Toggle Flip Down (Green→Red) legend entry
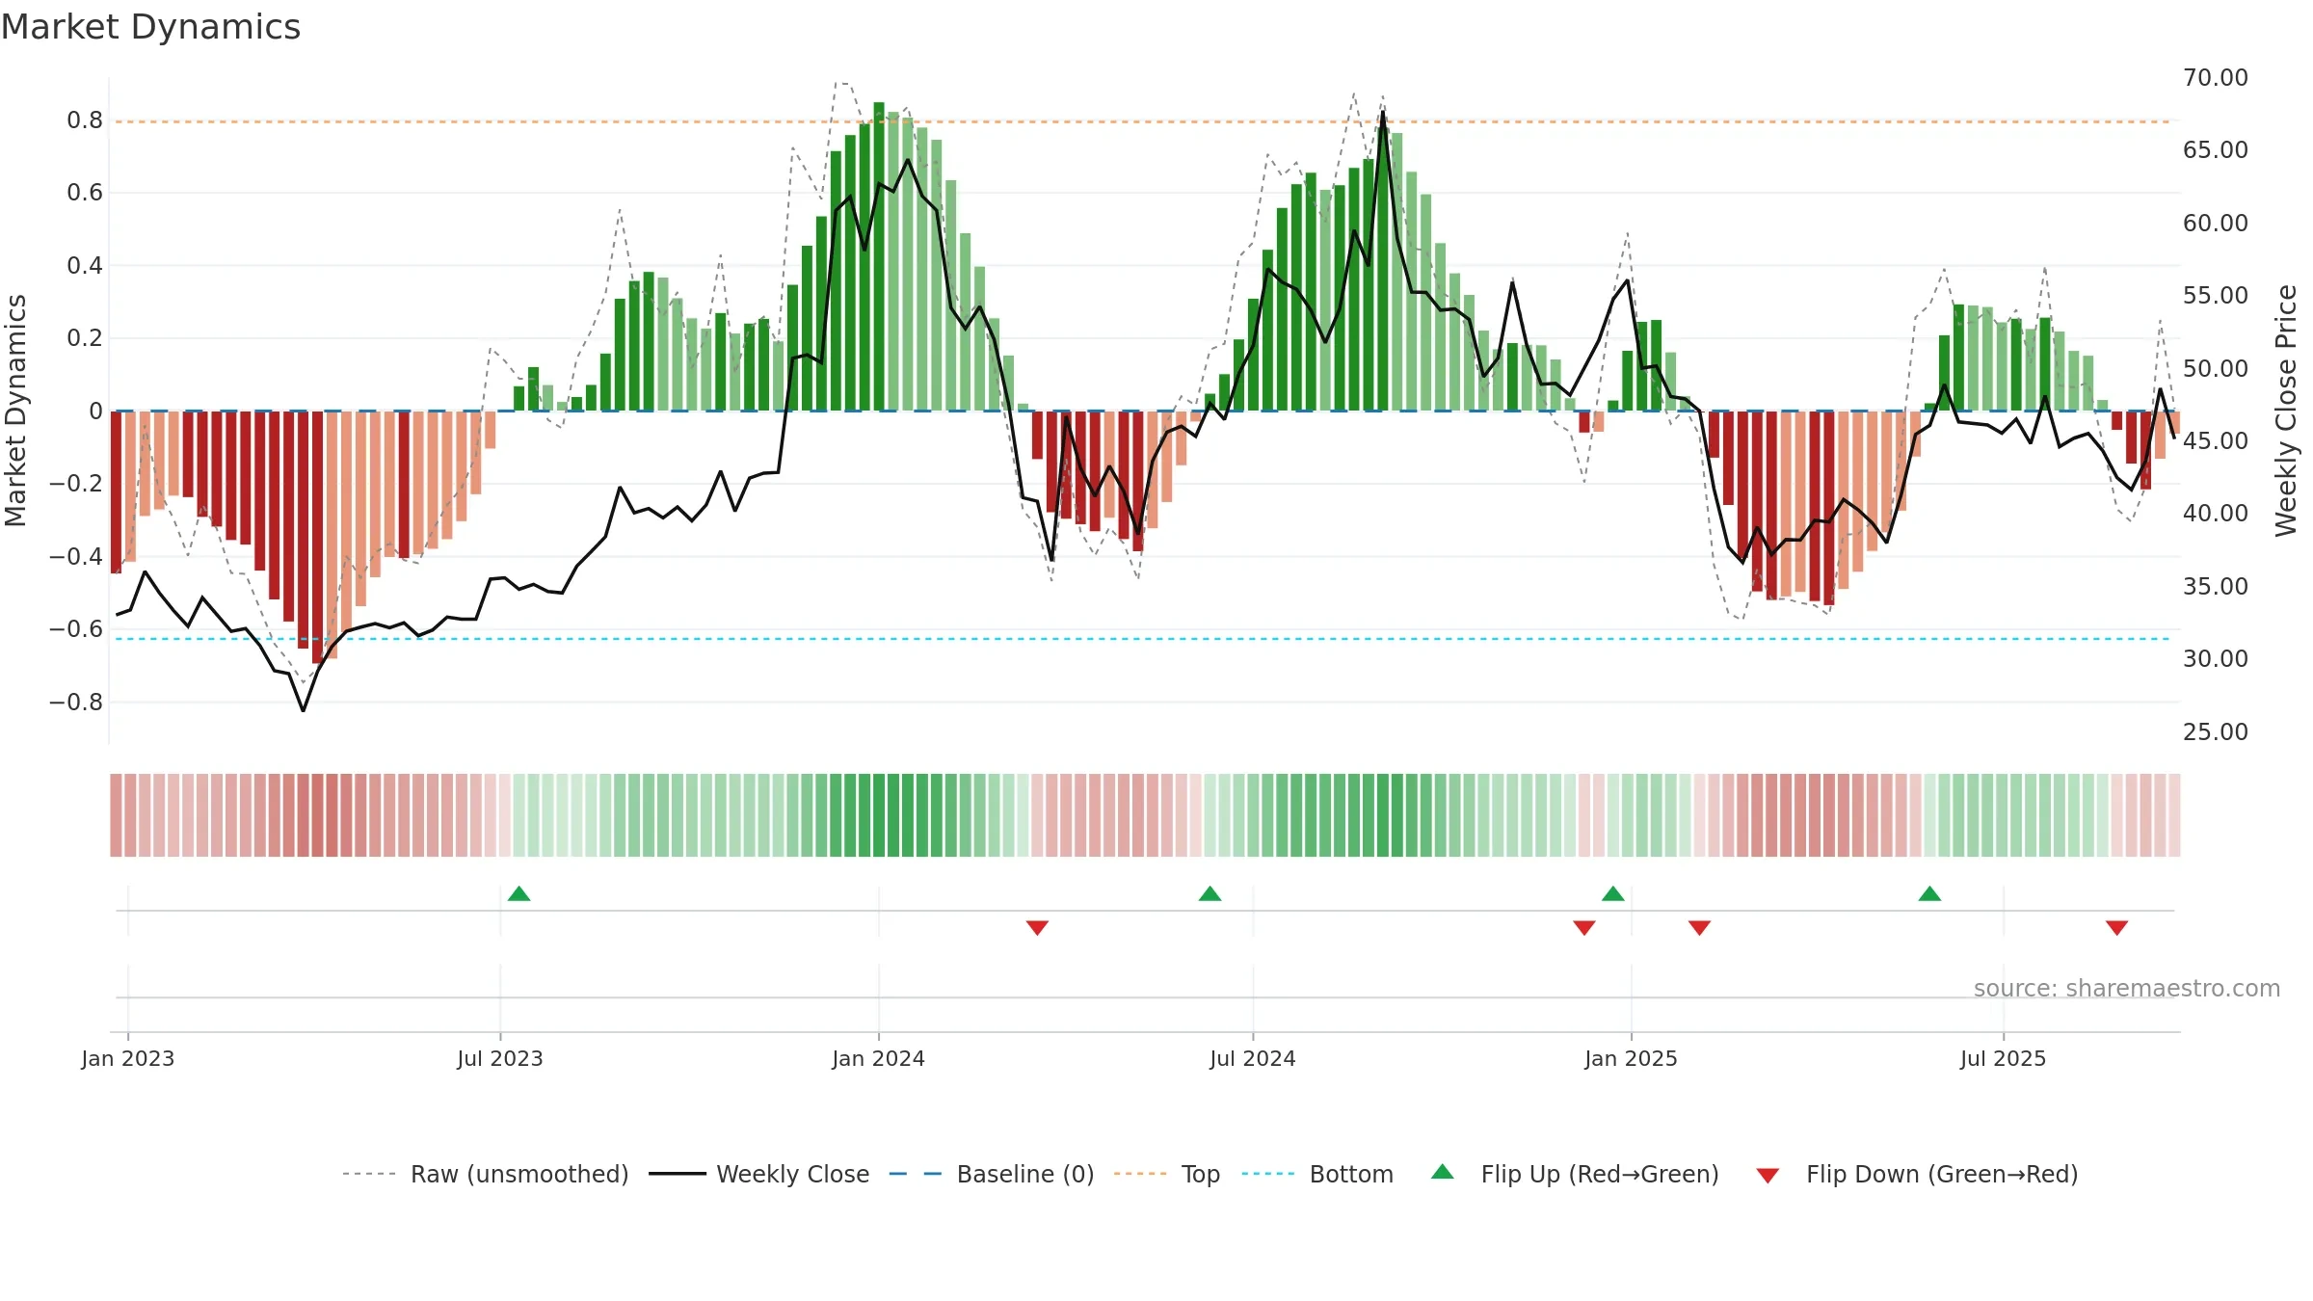Screen dimensions: 2313x1301 pos(1917,1174)
